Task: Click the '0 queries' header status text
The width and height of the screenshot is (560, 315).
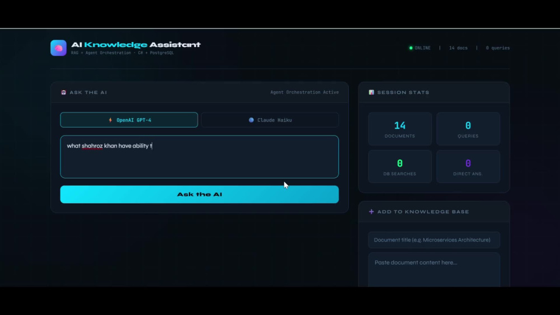Action: coord(497,48)
